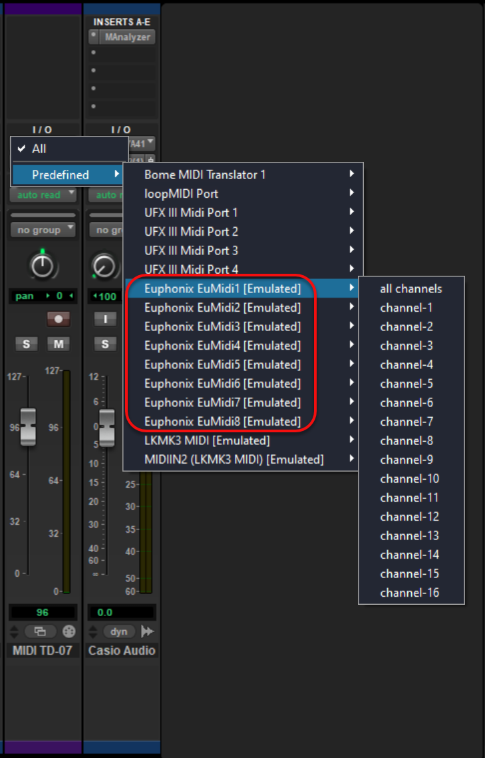
Task: Click the dyn button on Casio Audio
Action: (119, 631)
